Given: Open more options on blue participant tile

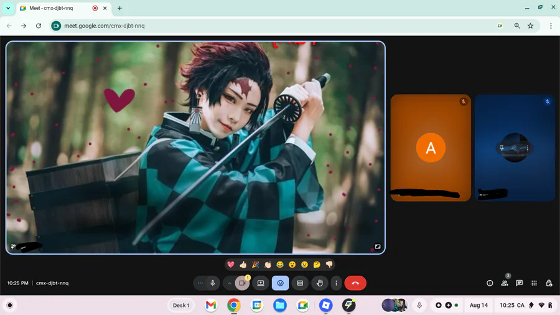Looking at the screenshot, I should click(528, 148).
